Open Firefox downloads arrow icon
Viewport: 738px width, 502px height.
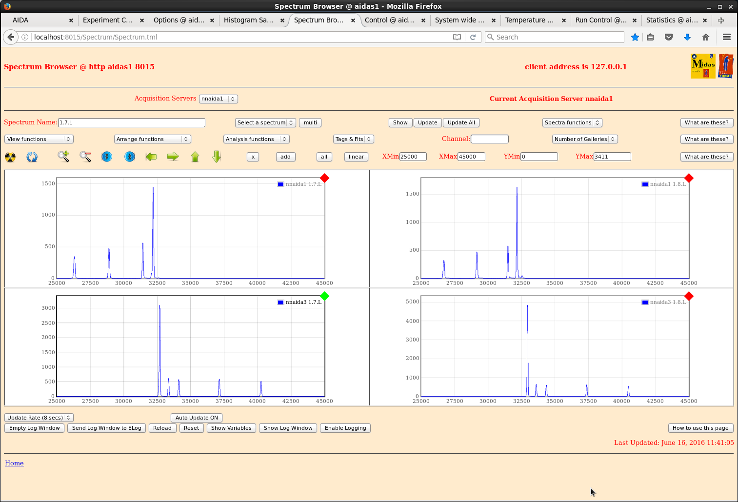(687, 37)
